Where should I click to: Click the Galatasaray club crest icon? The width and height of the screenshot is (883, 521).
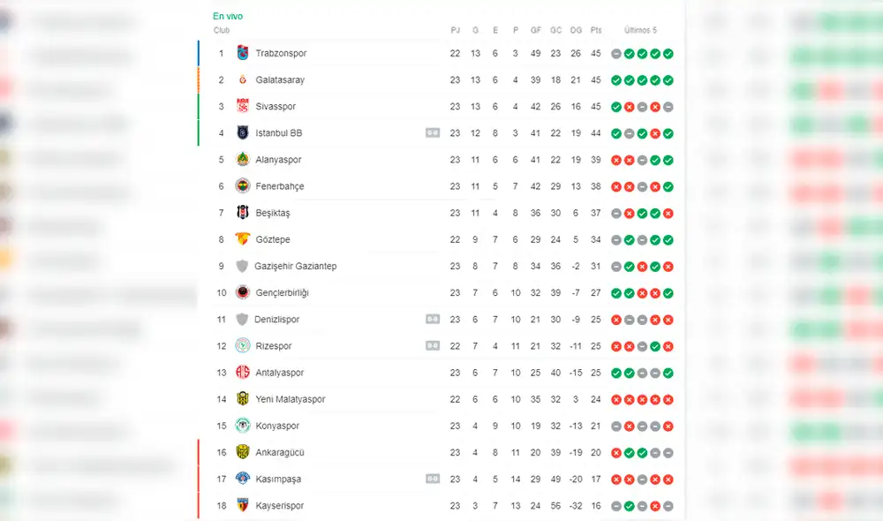tap(243, 79)
